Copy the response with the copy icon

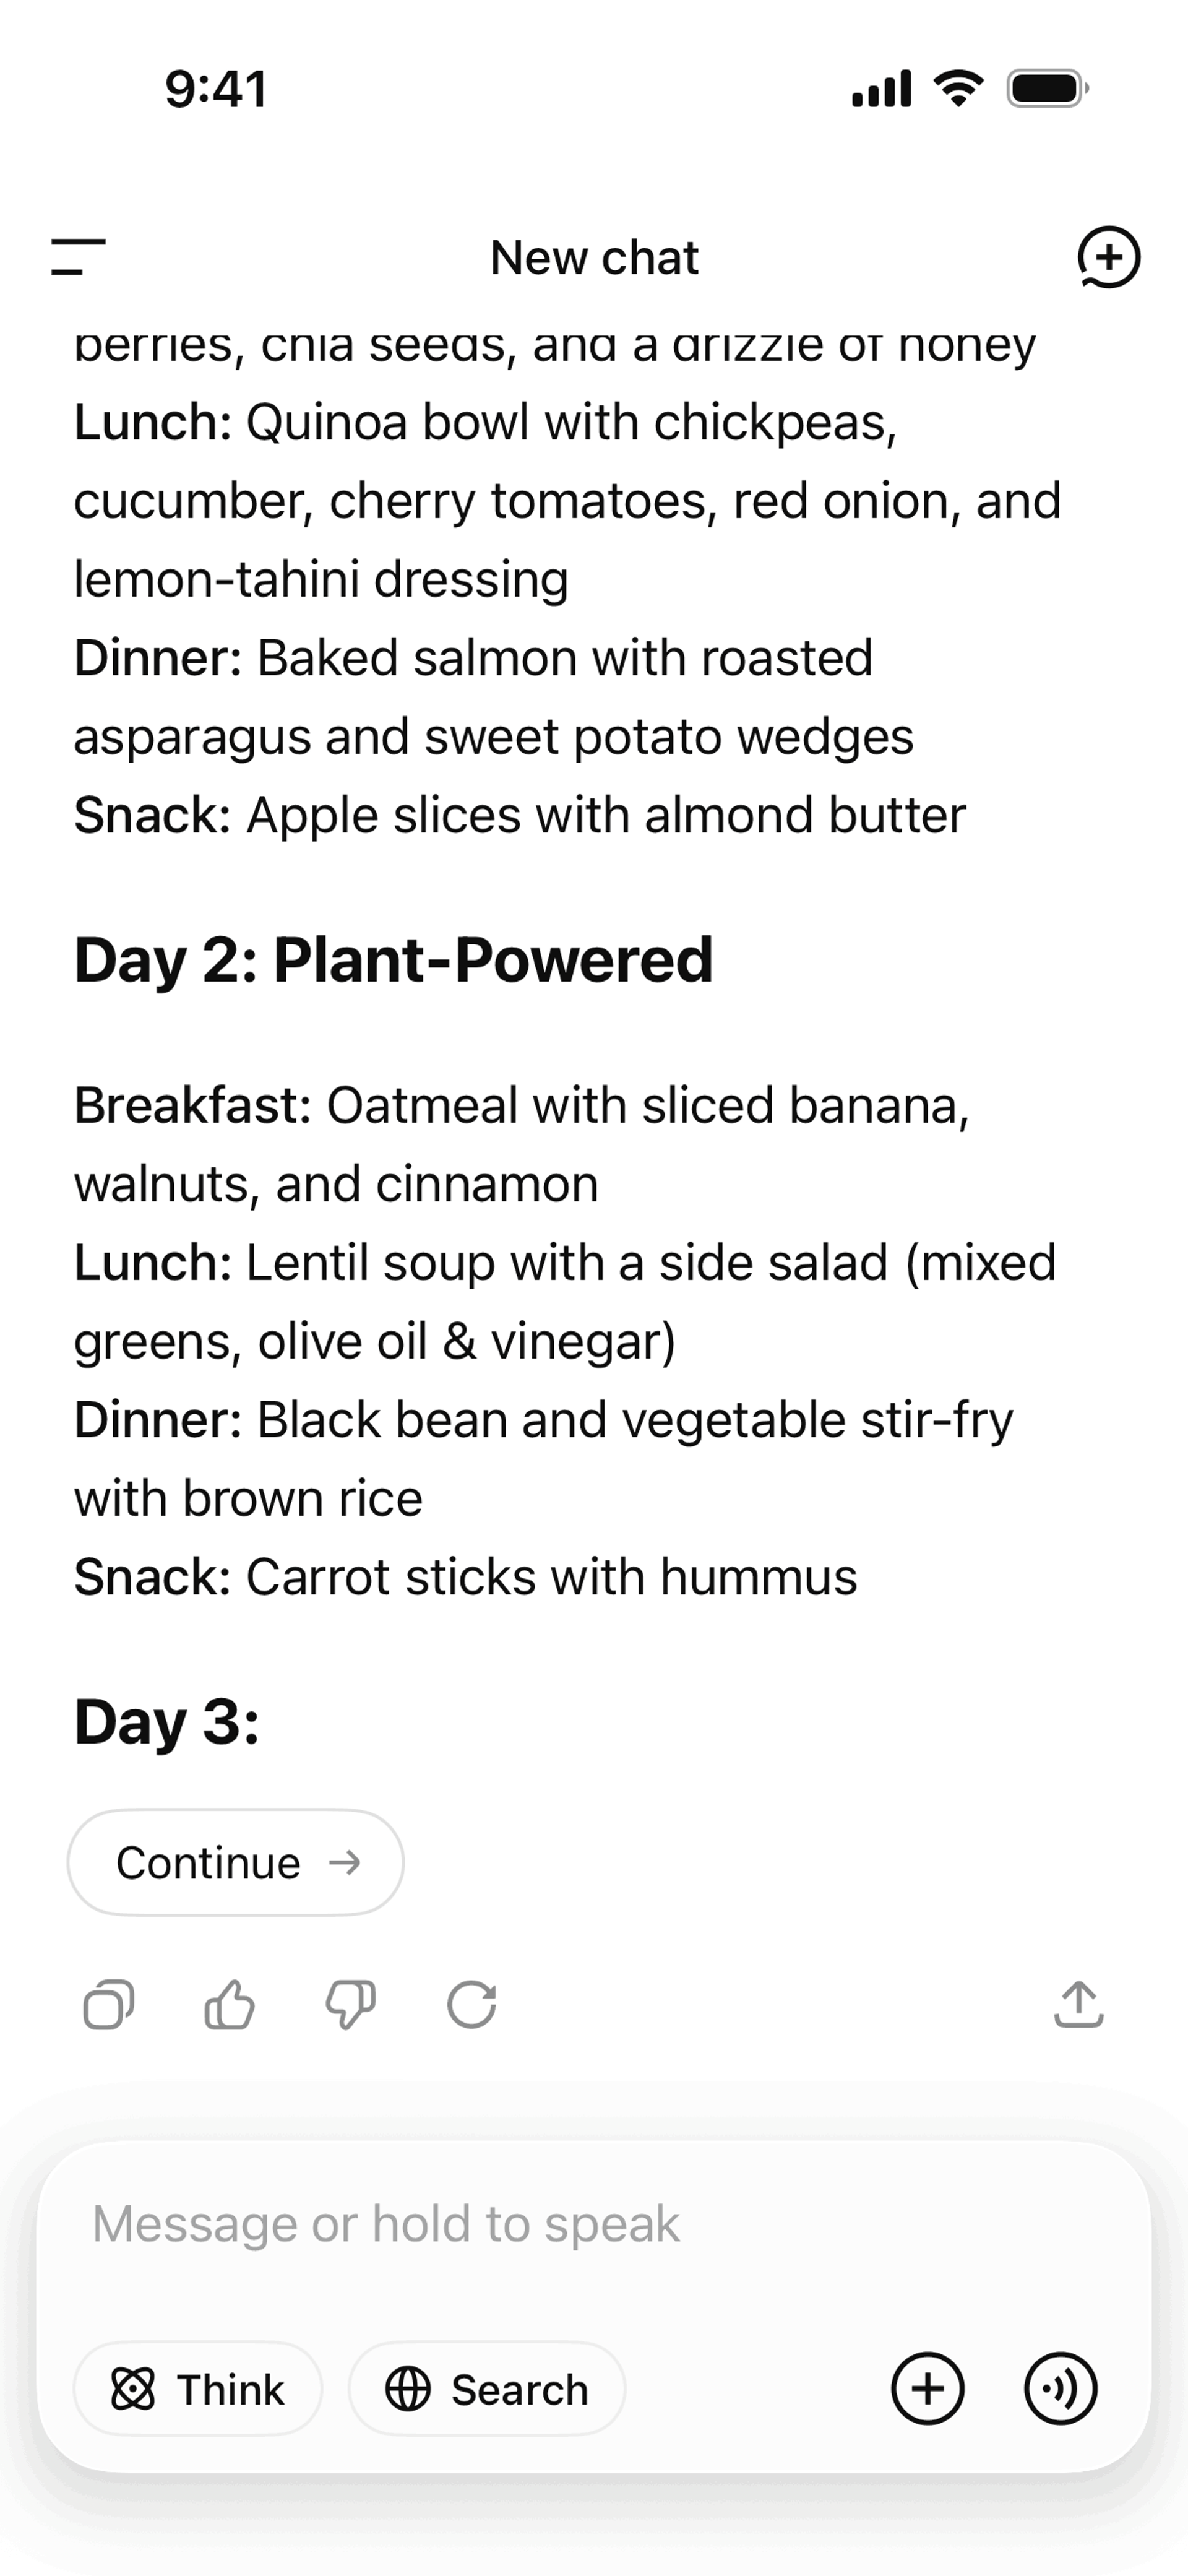coord(108,2004)
